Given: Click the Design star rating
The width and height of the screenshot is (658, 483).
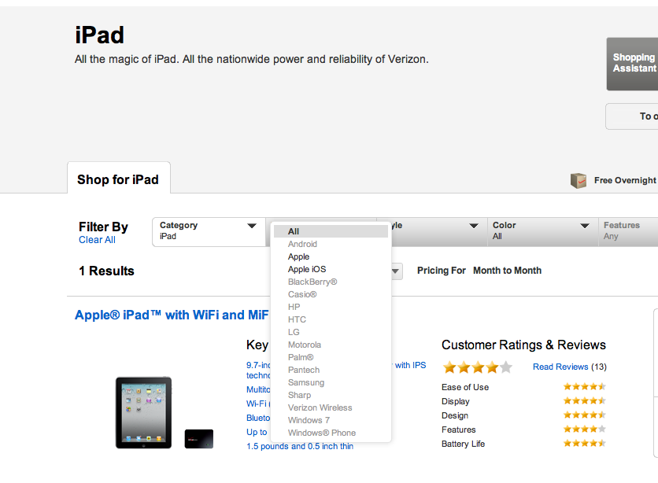Looking at the screenshot, I should (x=585, y=415).
